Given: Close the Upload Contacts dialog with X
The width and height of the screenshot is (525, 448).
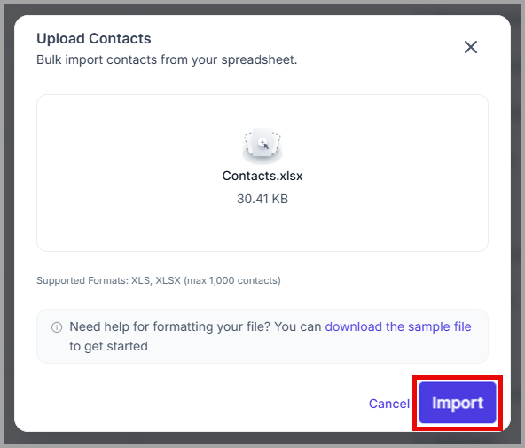Looking at the screenshot, I should (x=470, y=47).
